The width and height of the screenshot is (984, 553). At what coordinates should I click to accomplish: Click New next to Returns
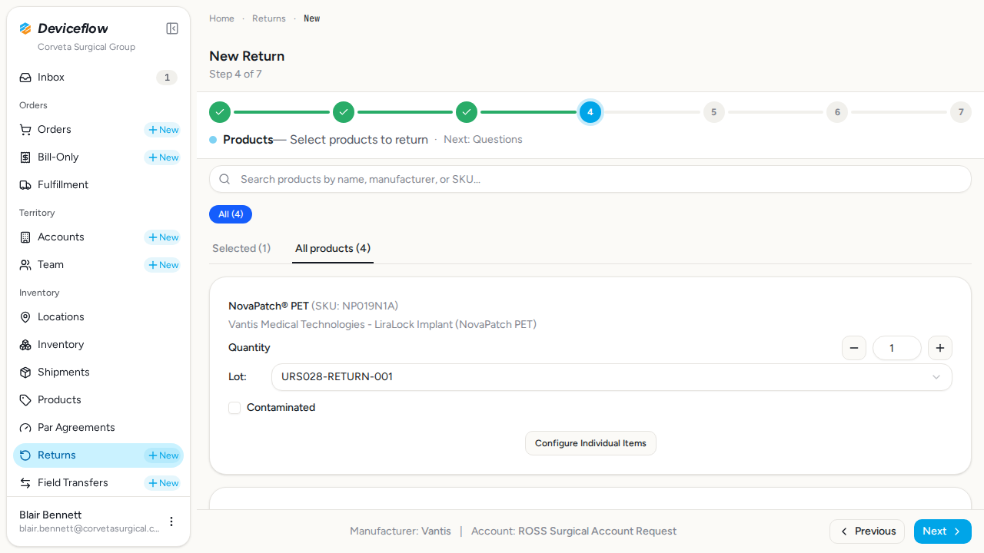click(x=164, y=455)
